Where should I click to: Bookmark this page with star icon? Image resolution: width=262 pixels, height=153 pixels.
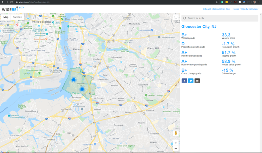217,2
